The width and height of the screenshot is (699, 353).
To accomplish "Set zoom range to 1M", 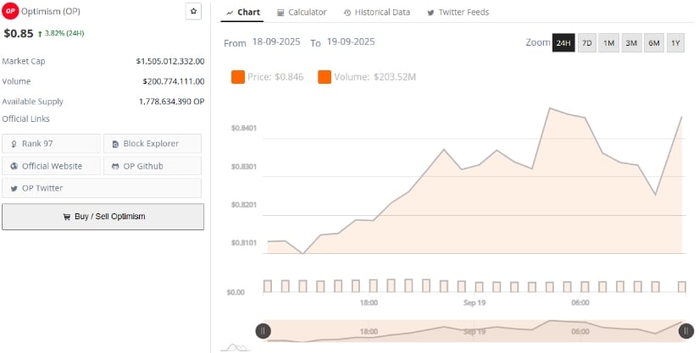I will (608, 42).
